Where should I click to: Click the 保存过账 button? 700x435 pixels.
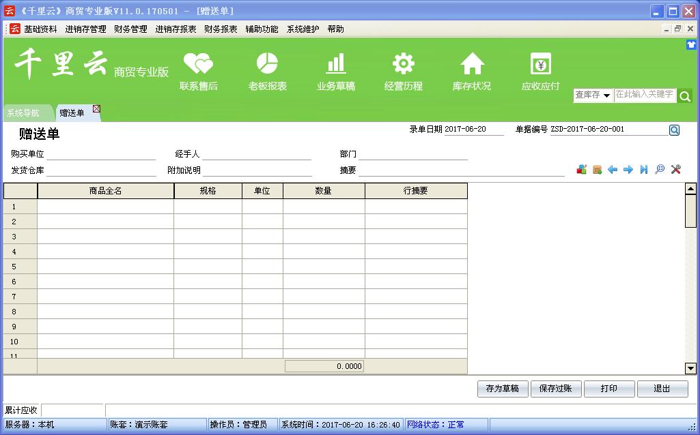(555, 389)
